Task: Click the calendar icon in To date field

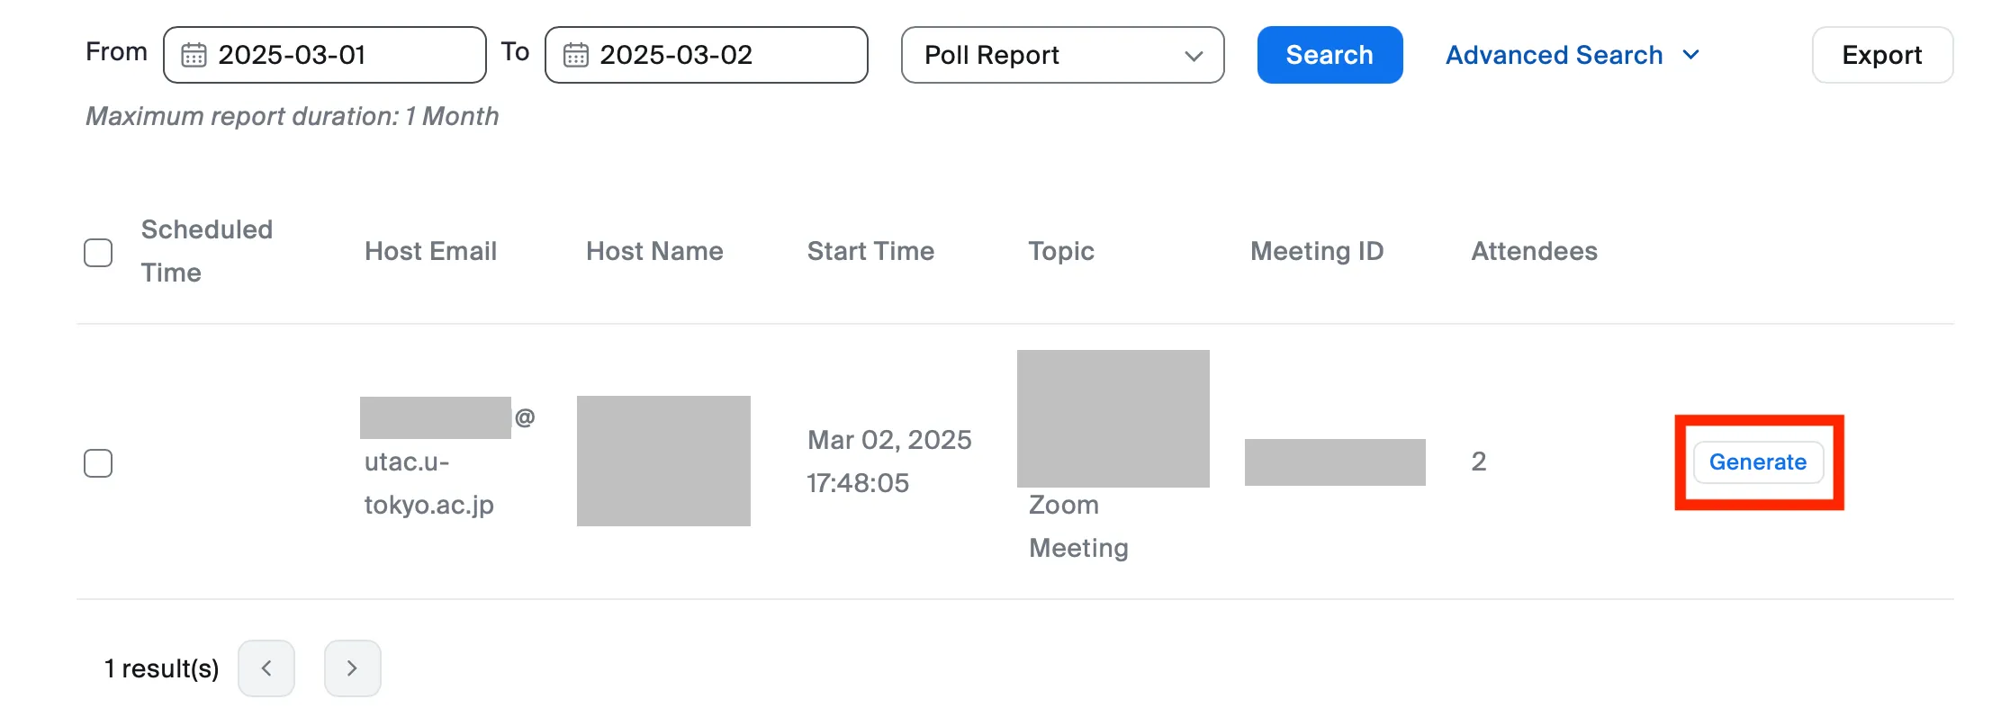Action: click(x=575, y=55)
